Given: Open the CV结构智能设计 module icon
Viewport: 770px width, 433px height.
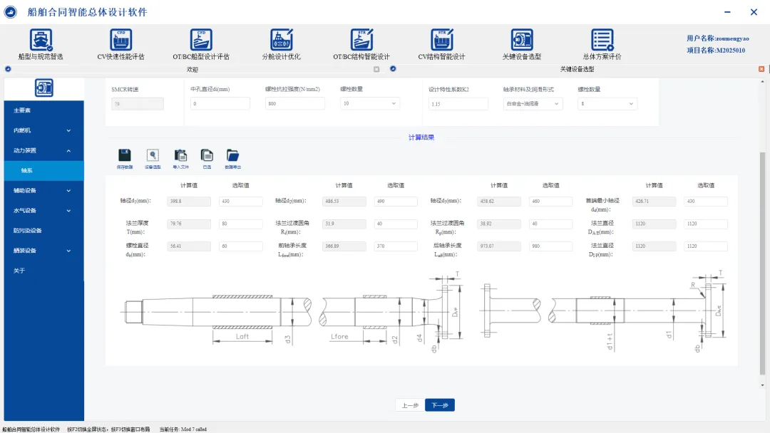Looking at the screenshot, I should coord(442,39).
